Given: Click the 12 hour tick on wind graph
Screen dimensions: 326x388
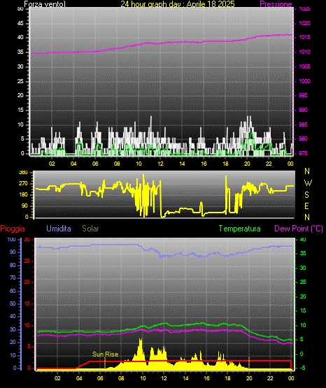Looking at the screenshot, I should coord(160,164).
